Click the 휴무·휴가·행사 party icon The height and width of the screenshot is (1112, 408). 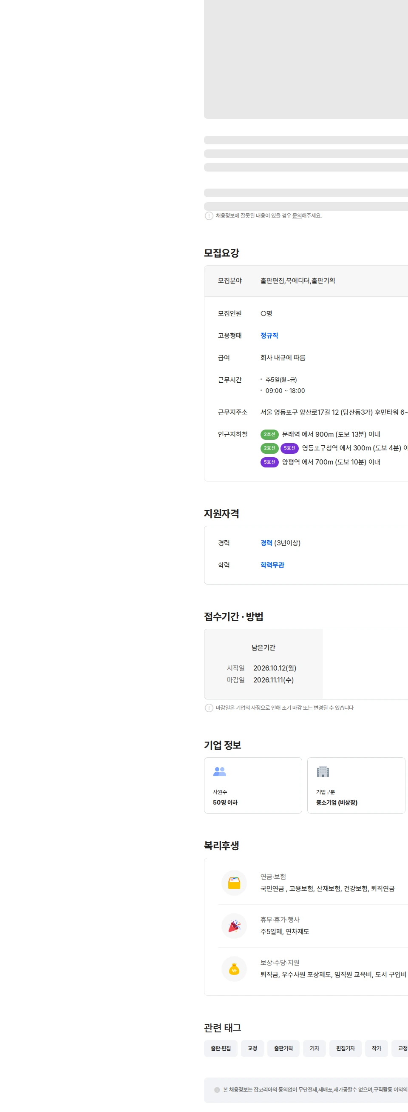click(234, 926)
